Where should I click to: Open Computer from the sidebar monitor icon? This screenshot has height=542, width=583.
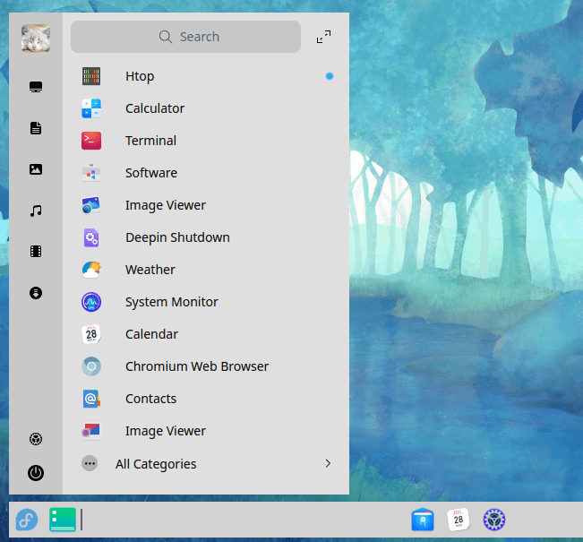coord(36,87)
